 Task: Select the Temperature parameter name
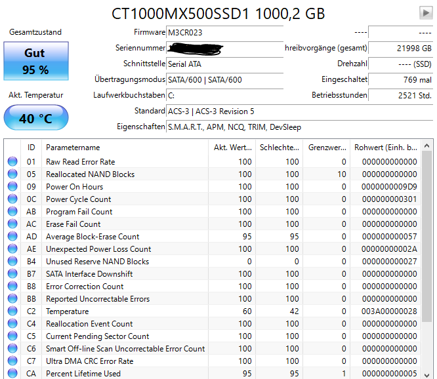point(67,311)
